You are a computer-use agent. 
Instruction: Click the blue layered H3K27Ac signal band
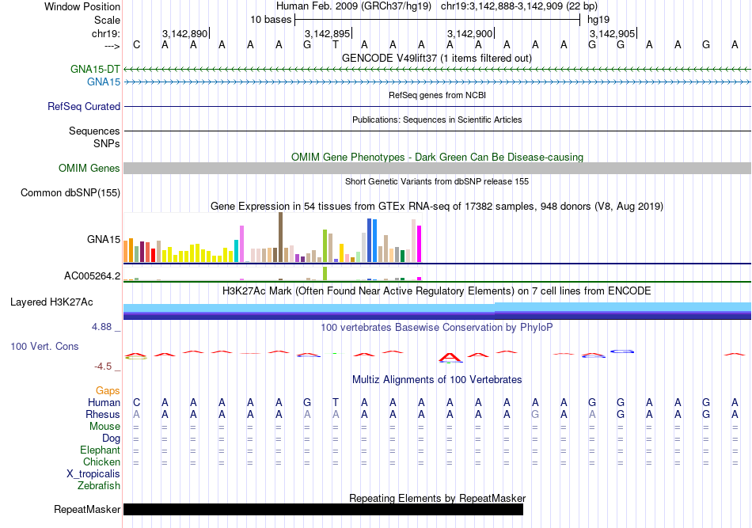[x=437, y=311]
